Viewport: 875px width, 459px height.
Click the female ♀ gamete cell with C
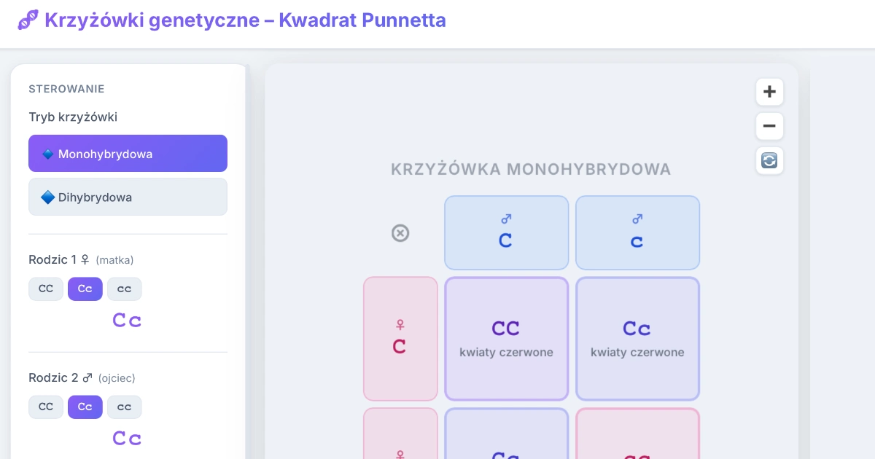tap(400, 338)
